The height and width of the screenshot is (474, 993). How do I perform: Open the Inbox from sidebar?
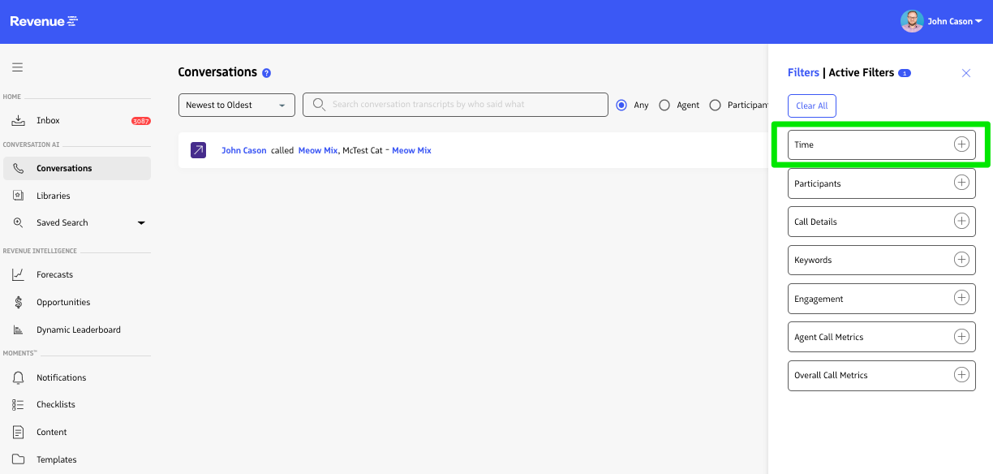(x=48, y=120)
